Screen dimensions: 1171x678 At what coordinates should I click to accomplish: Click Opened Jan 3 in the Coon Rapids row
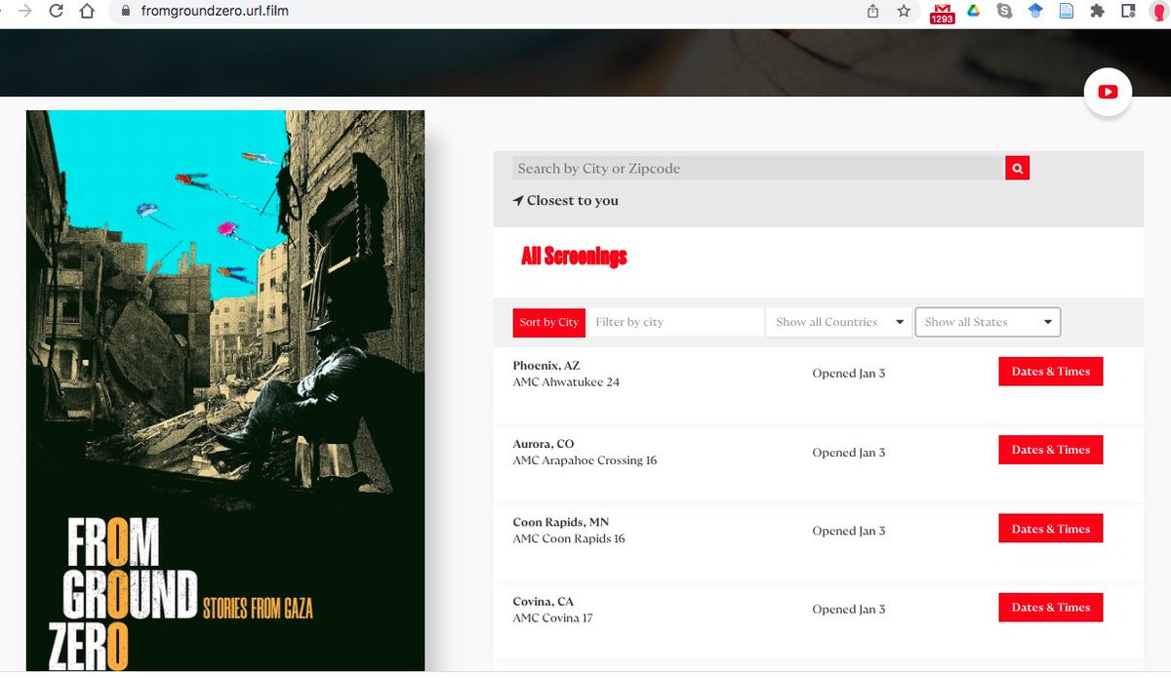pos(849,531)
